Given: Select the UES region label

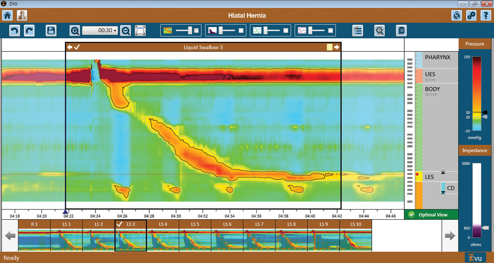Looking at the screenshot, I should pos(430,74).
